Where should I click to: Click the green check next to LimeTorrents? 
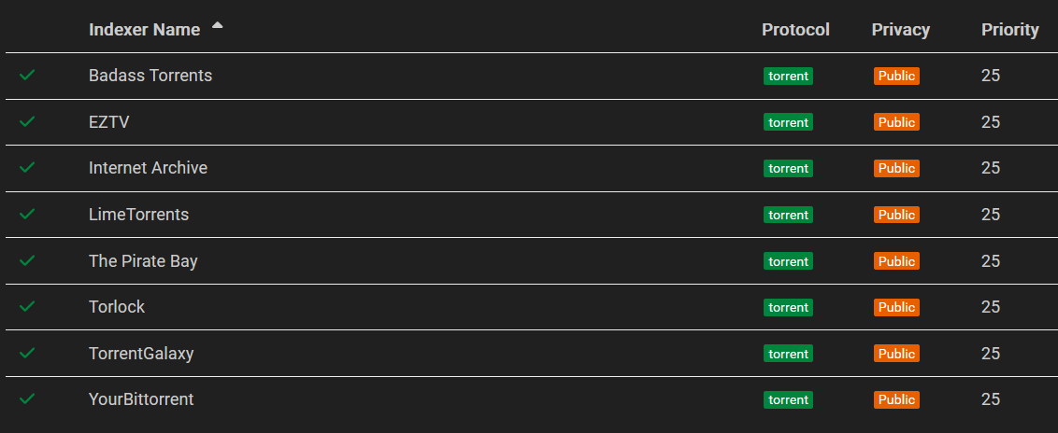pyautogui.click(x=27, y=214)
